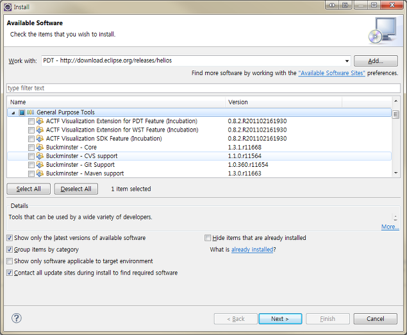
Task: Check ACTF Visualization Extension for WST Feature
Action: pyautogui.click(x=31, y=130)
